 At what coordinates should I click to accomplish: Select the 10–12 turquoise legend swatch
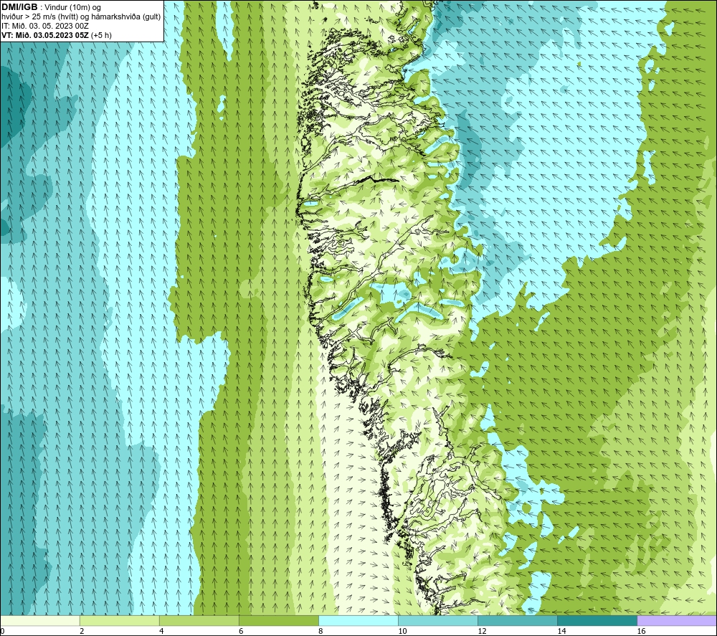[x=437, y=620]
